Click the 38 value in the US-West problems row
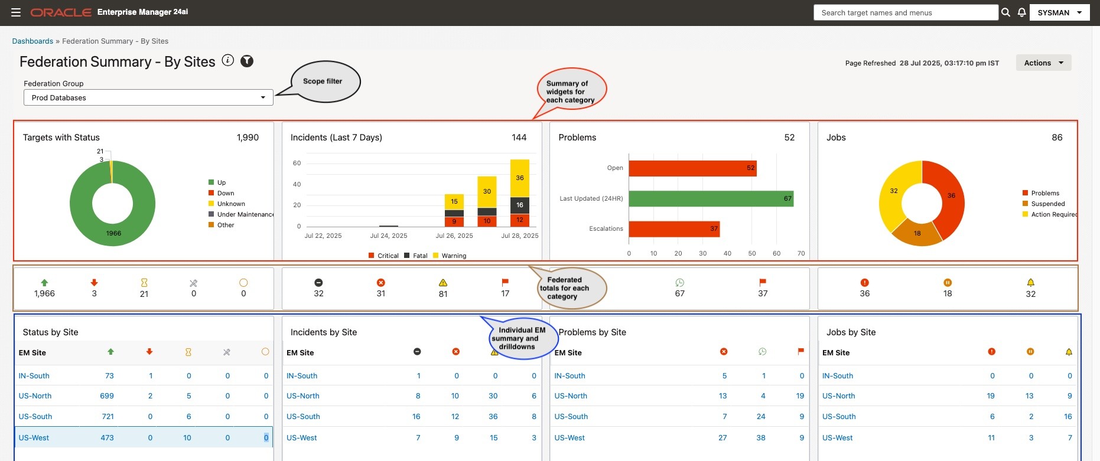 click(x=761, y=438)
